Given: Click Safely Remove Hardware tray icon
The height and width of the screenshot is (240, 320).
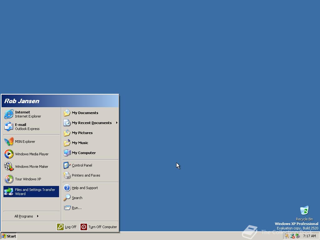Looking at the screenshot, I should click(x=297, y=236).
